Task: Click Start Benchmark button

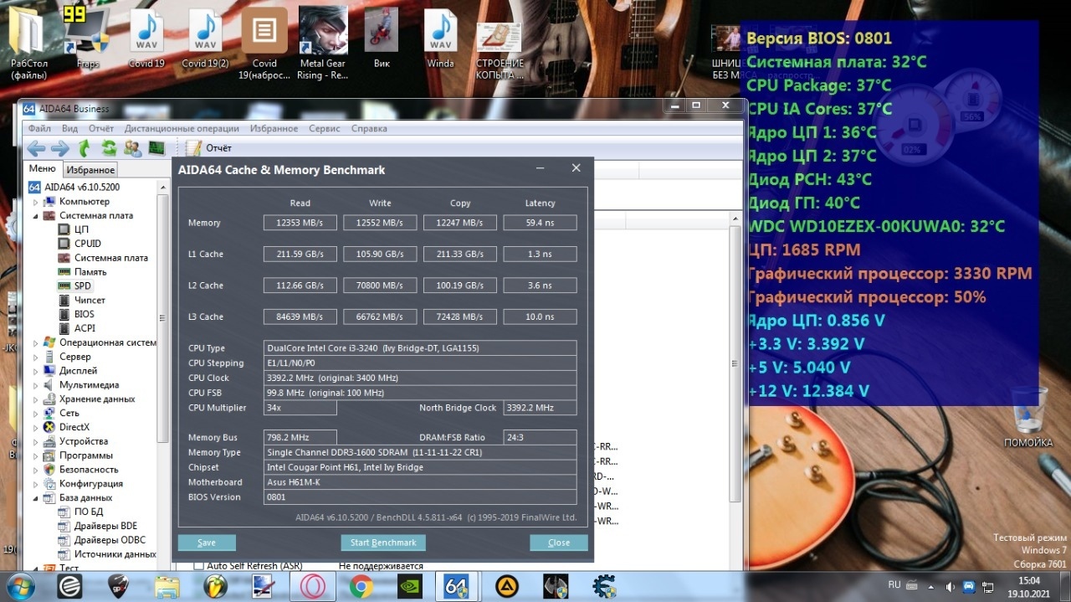Action: (383, 543)
